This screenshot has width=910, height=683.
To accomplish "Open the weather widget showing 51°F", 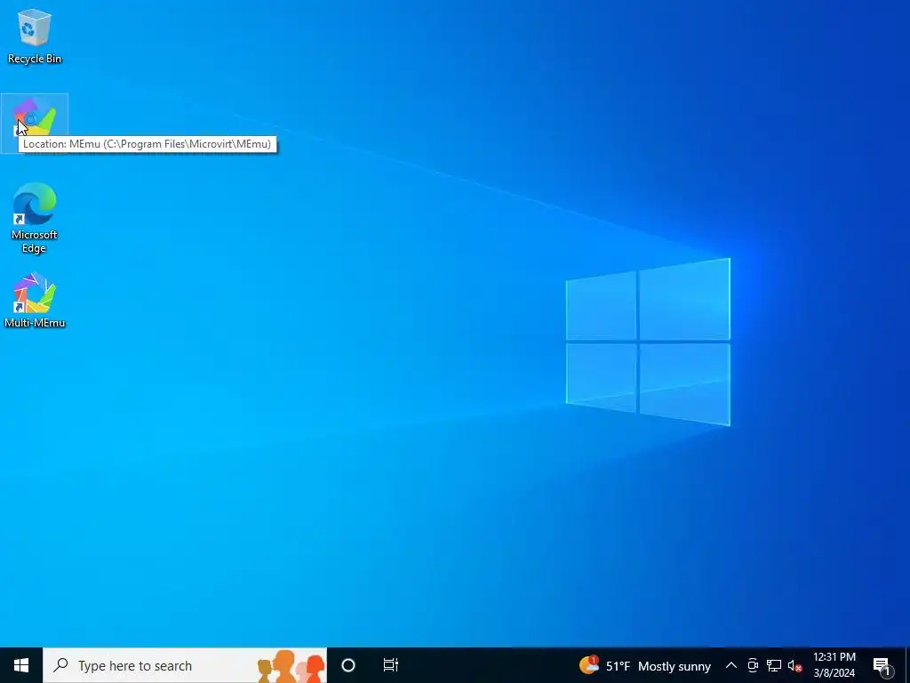I will [645, 665].
